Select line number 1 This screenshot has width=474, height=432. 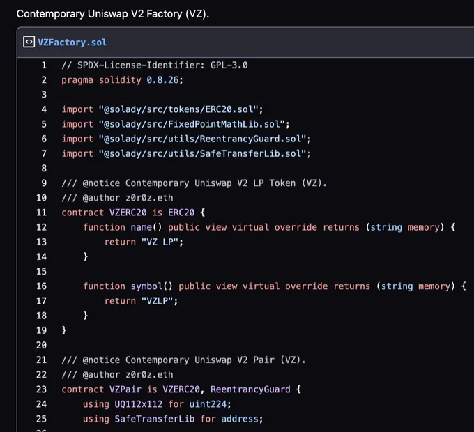pyautogui.click(x=44, y=65)
